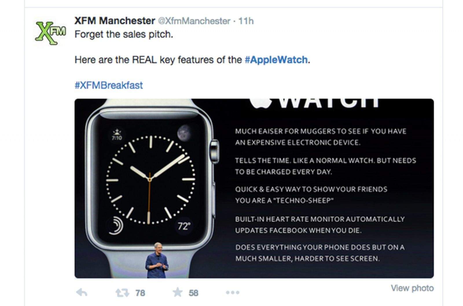The height and width of the screenshot is (306, 463).
Task: Click the 'Here are the REAL key features' text
Action: coord(158,60)
